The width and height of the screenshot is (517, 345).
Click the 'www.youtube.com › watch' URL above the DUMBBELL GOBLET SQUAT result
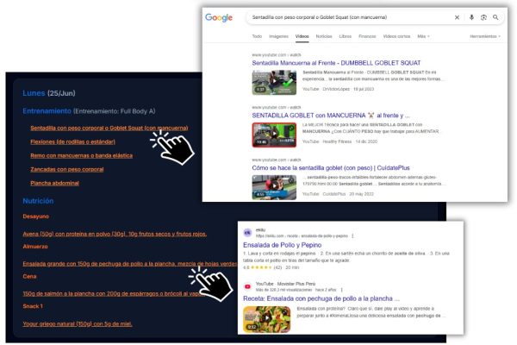(x=277, y=55)
